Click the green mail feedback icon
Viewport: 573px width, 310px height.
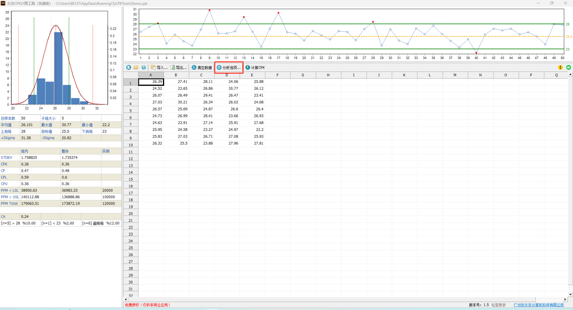(568, 67)
